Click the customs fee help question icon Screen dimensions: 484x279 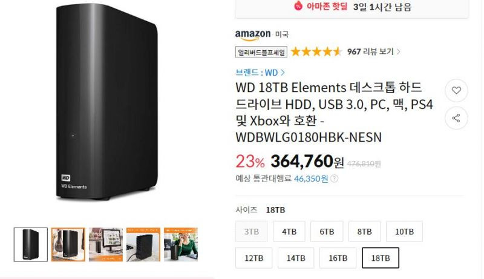click(x=334, y=179)
